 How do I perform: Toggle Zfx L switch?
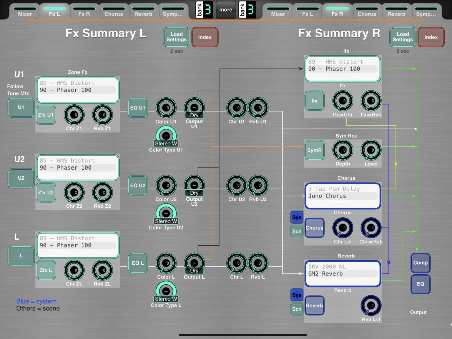46,270
